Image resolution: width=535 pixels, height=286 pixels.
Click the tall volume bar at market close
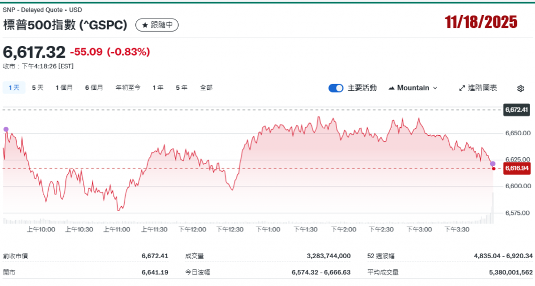493,208
